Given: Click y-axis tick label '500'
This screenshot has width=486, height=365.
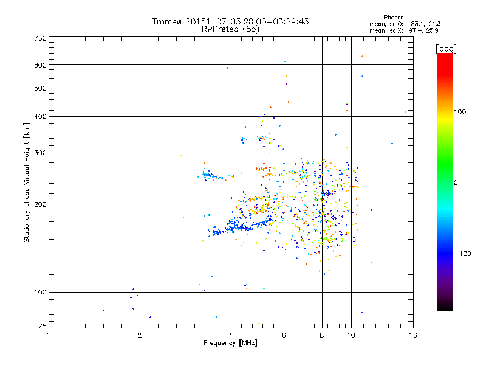Looking at the screenshot, I should pos(40,88).
